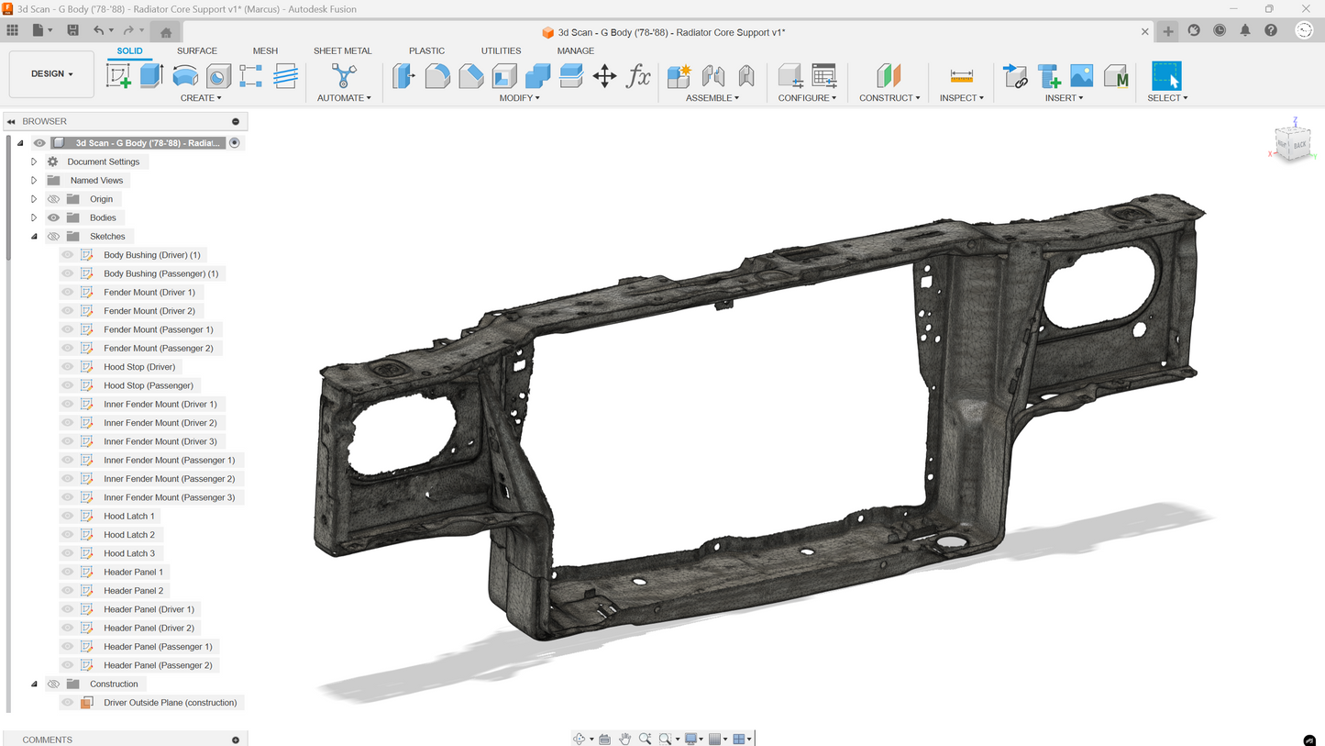
Task: Click the Home tab button
Action: (x=166, y=32)
